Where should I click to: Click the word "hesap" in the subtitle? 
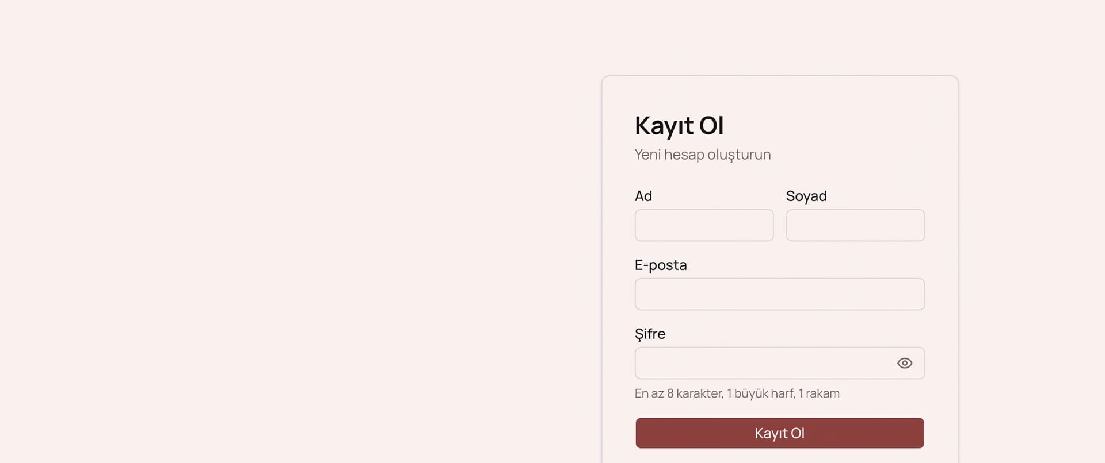(684, 155)
